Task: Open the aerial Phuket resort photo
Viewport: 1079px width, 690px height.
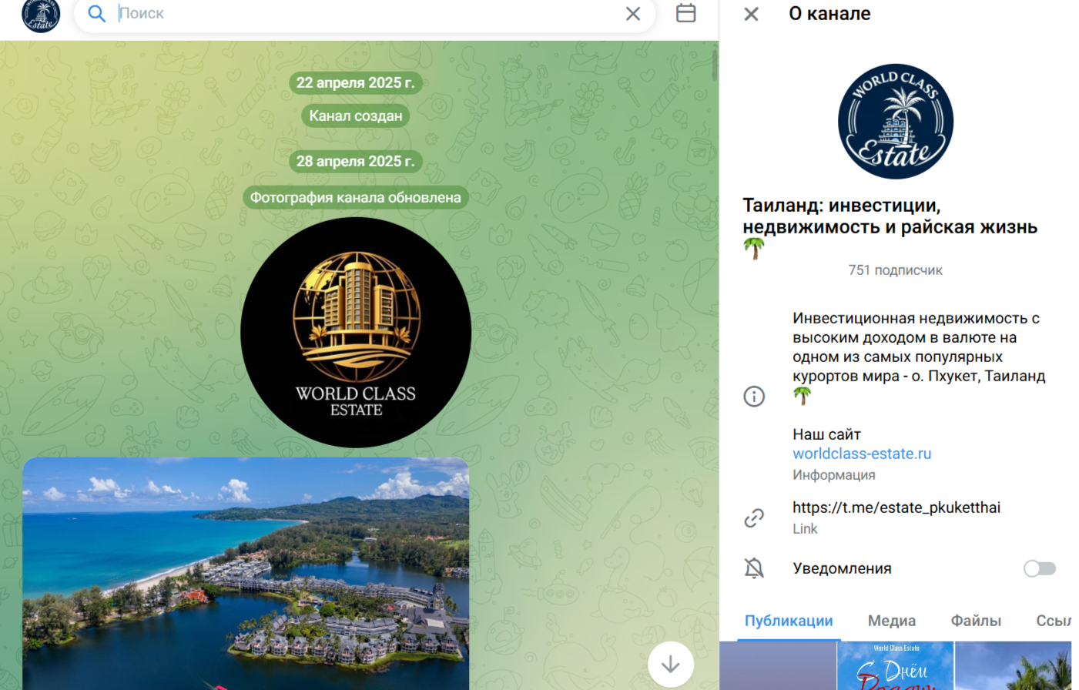Action: [246, 574]
